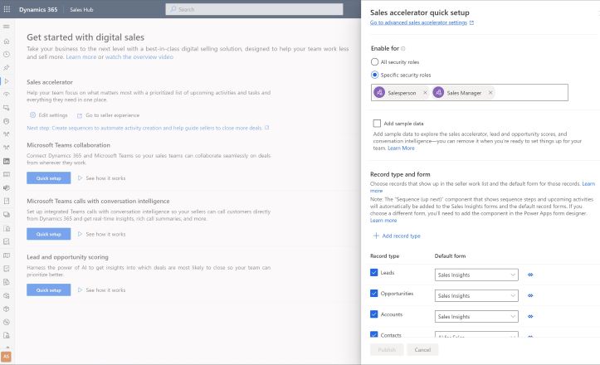The width and height of the screenshot is (600, 365).
Task: Click Add record type
Action: 397,236
